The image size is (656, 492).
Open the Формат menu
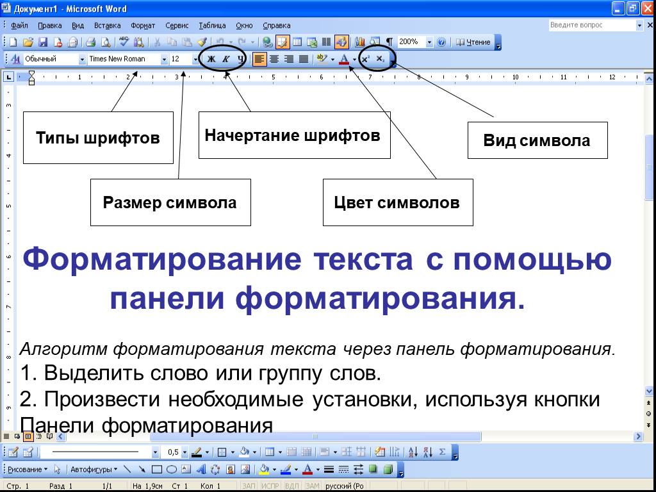click(x=143, y=26)
